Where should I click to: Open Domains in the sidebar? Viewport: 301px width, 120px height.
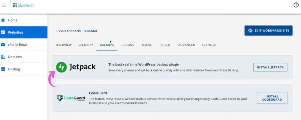(24, 57)
